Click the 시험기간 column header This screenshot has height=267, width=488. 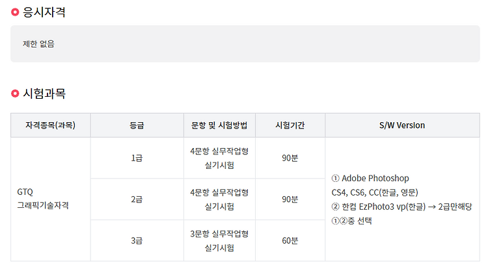[x=290, y=125]
